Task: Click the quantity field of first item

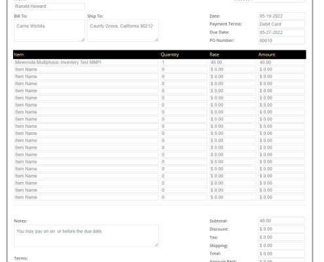Action: (184, 62)
